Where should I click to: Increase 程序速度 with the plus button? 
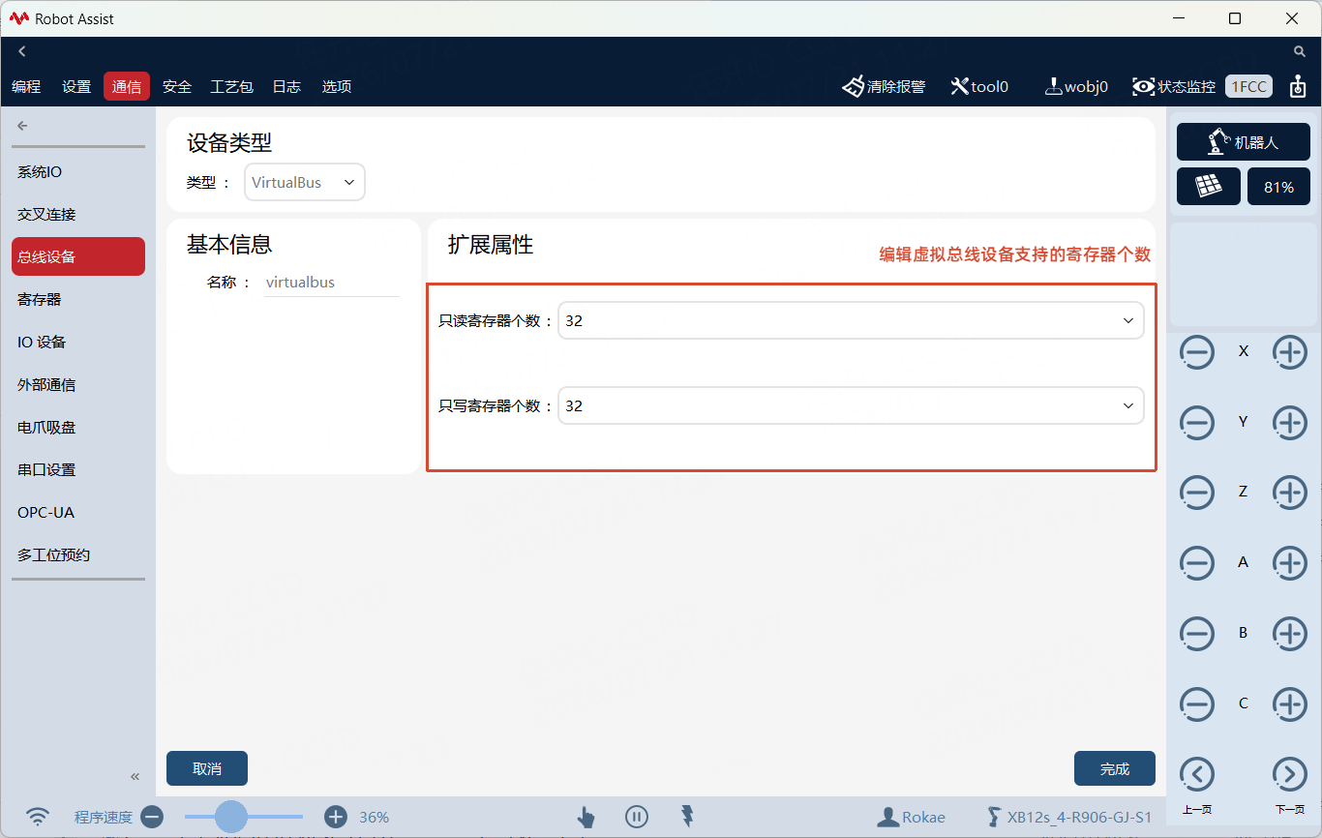335,817
